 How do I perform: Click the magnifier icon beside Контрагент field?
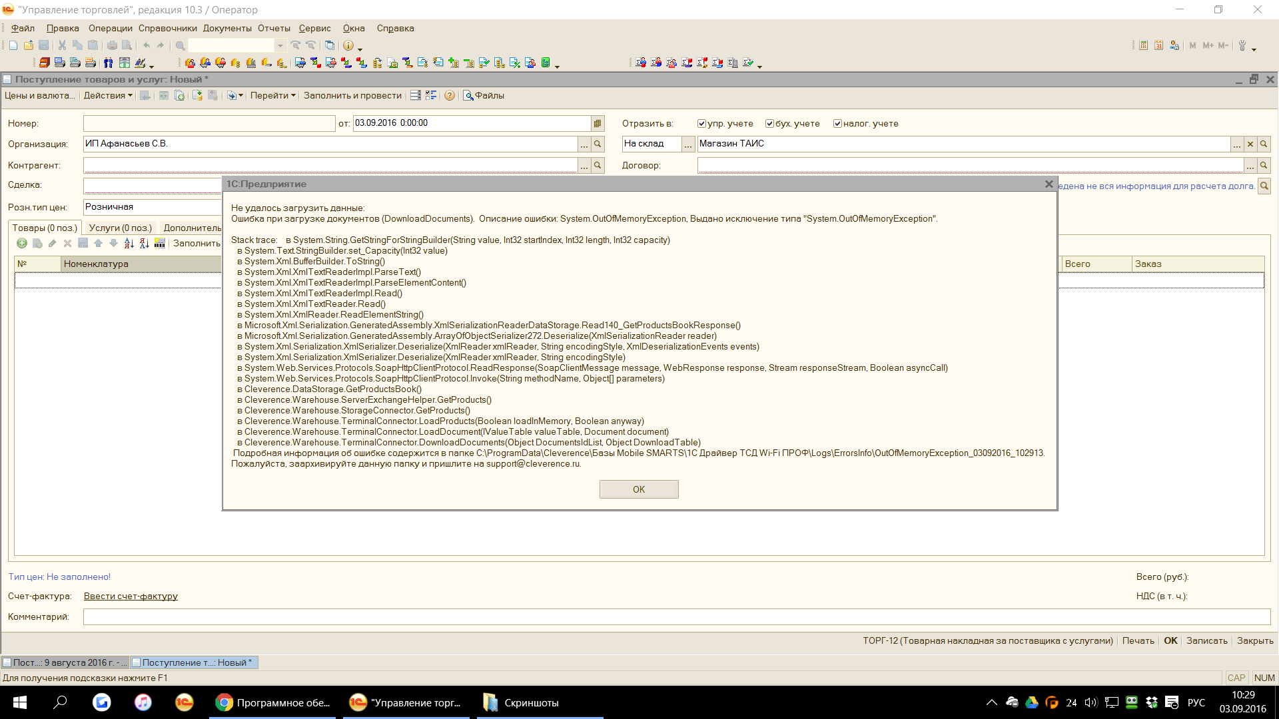click(x=598, y=165)
